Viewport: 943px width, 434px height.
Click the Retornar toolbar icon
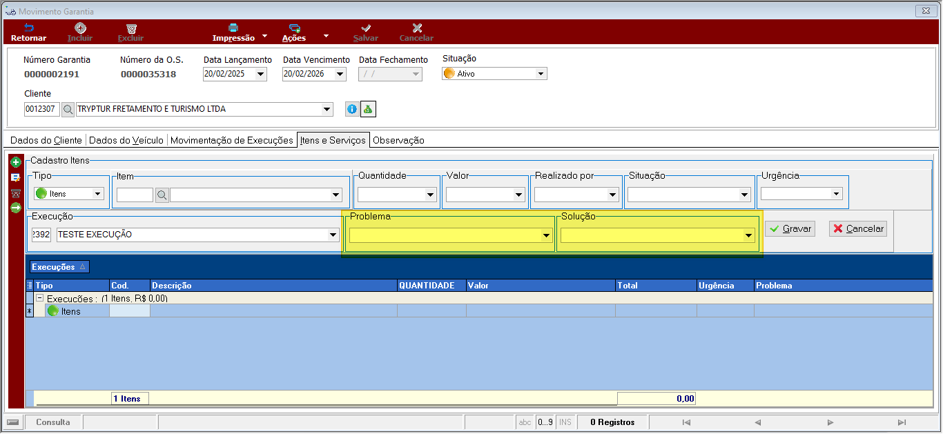pos(29,28)
